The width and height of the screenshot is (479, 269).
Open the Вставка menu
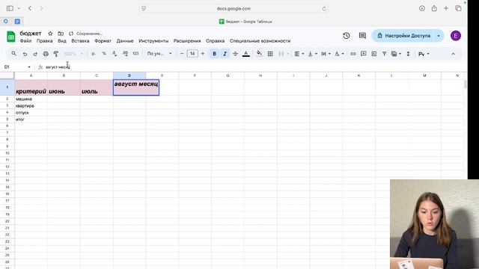click(x=80, y=41)
